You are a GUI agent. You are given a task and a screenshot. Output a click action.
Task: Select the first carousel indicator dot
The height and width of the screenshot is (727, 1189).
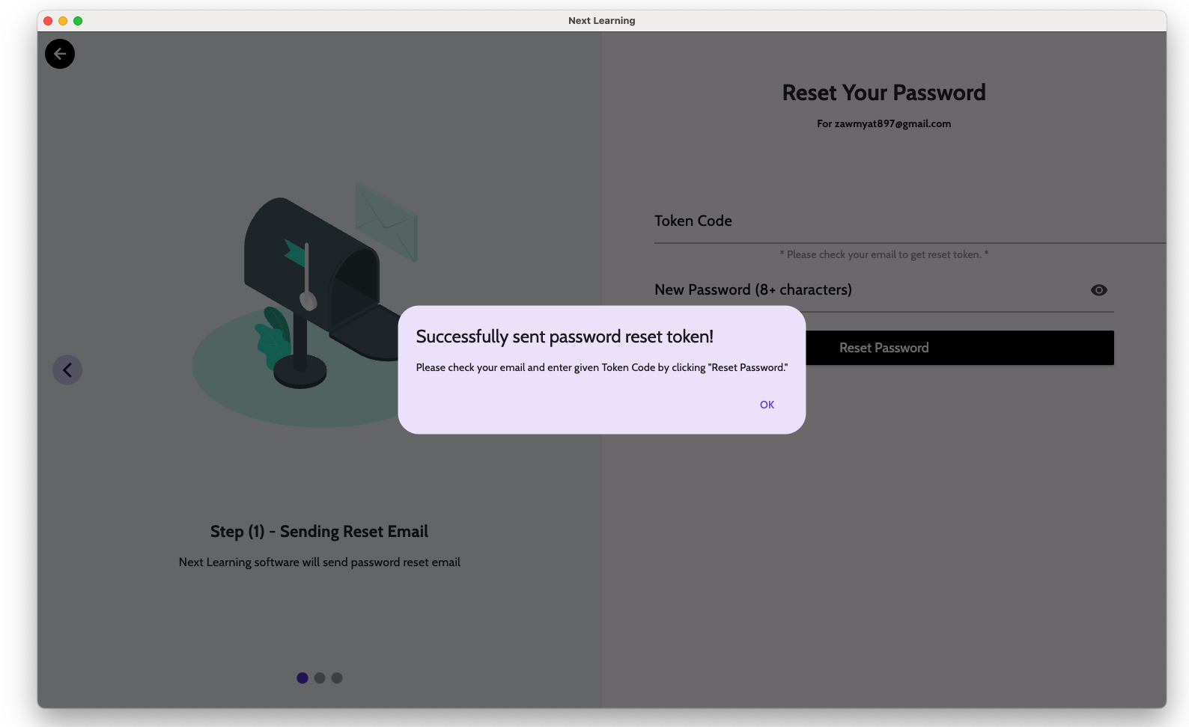point(302,678)
